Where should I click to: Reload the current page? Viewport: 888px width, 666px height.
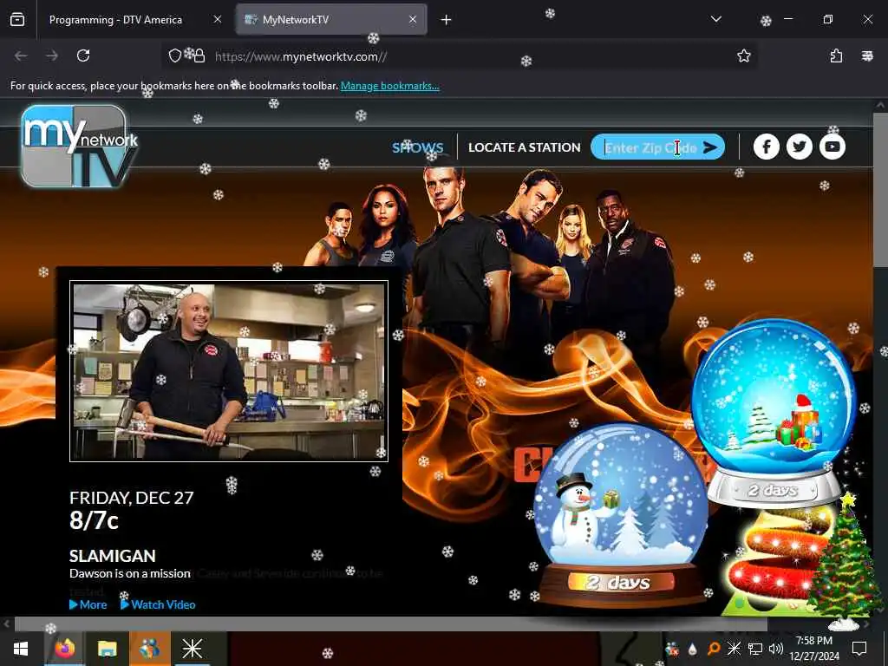(x=83, y=55)
